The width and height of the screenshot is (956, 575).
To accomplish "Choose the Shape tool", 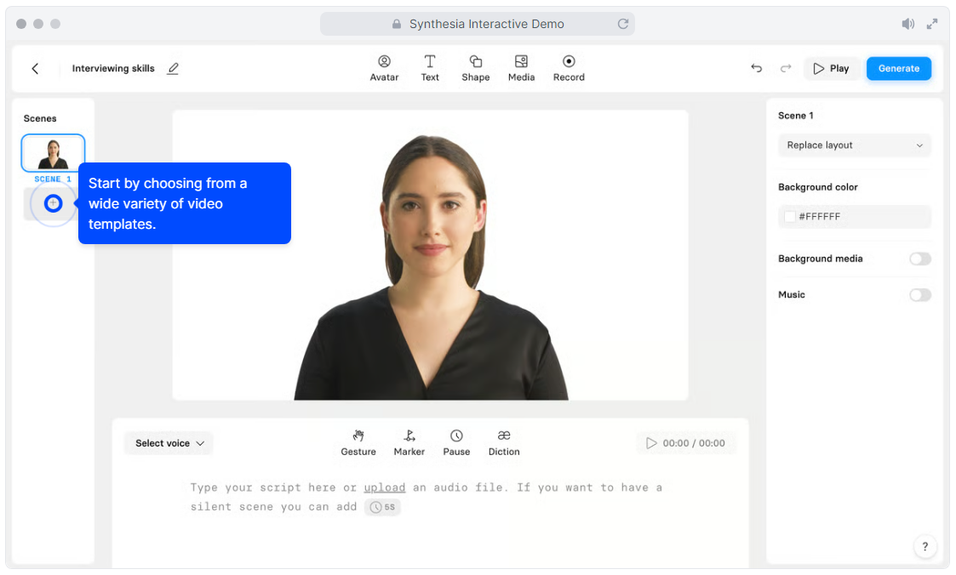I will pos(475,68).
